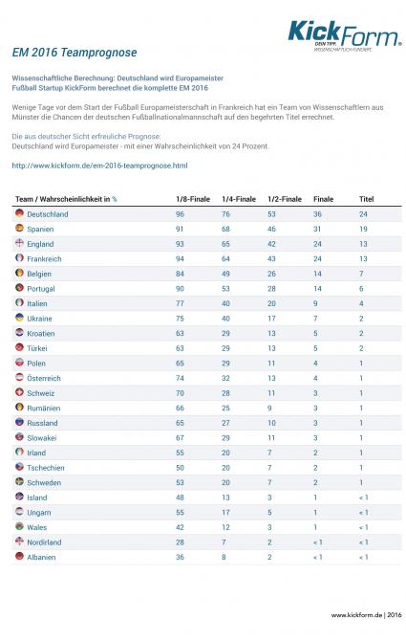Screen dimensions: 406x641
Task: Click Deutschland's title probability 24
Action: click(x=363, y=213)
